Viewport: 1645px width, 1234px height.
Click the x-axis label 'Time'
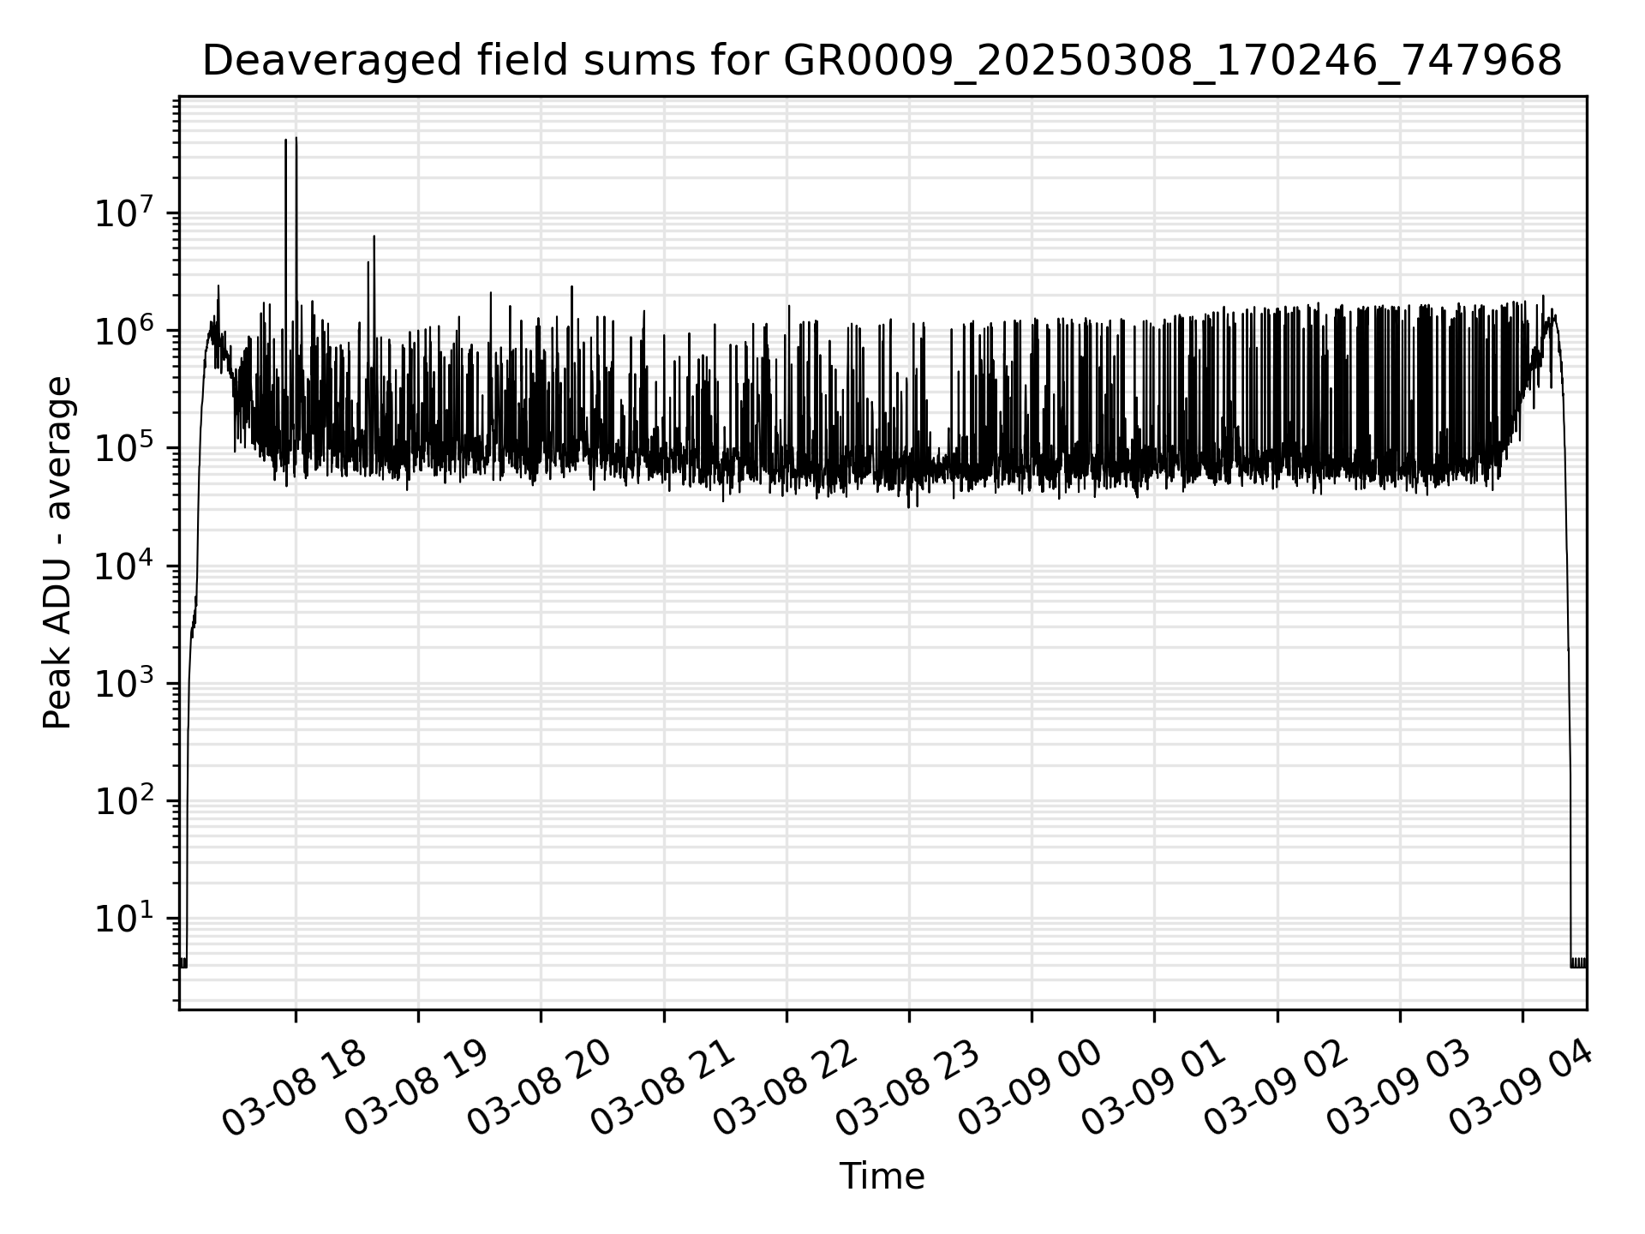(x=882, y=1177)
